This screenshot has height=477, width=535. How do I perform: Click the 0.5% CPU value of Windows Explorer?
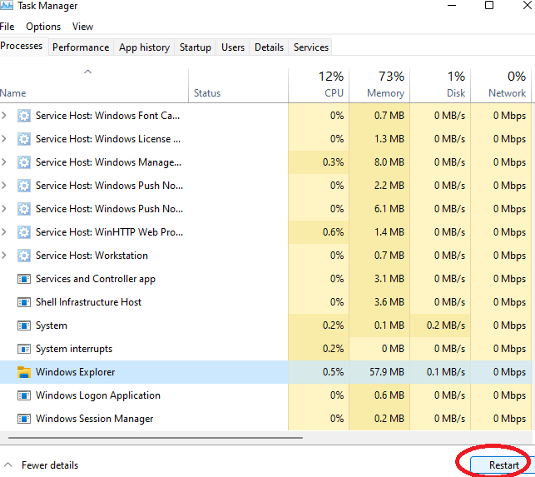(x=333, y=372)
